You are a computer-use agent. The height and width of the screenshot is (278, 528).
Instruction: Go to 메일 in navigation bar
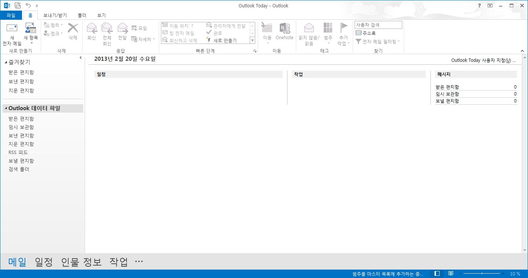click(17, 262)
